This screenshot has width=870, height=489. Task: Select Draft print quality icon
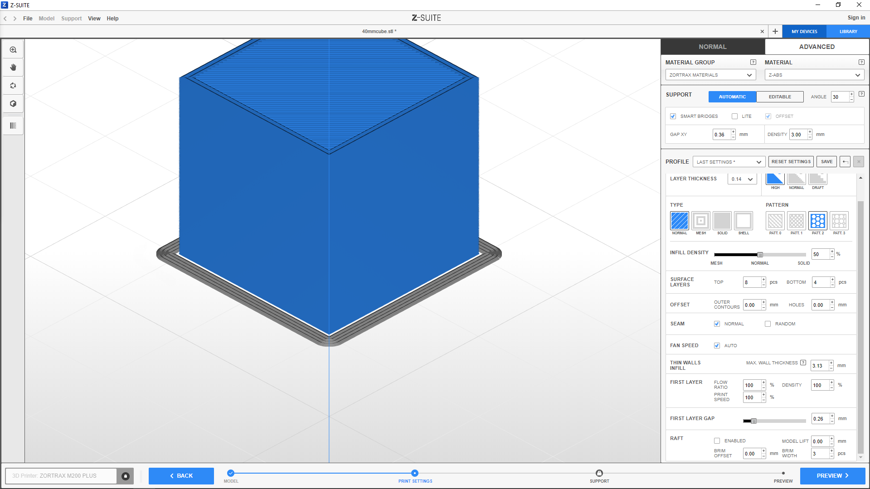click(x=817, y=179)
